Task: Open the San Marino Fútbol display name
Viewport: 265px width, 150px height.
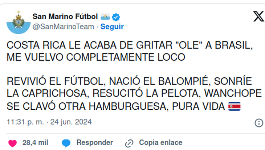Action: click(65, 17)
